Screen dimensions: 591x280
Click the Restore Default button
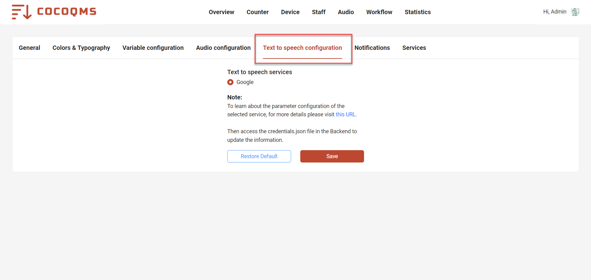(x=259, y=156)
